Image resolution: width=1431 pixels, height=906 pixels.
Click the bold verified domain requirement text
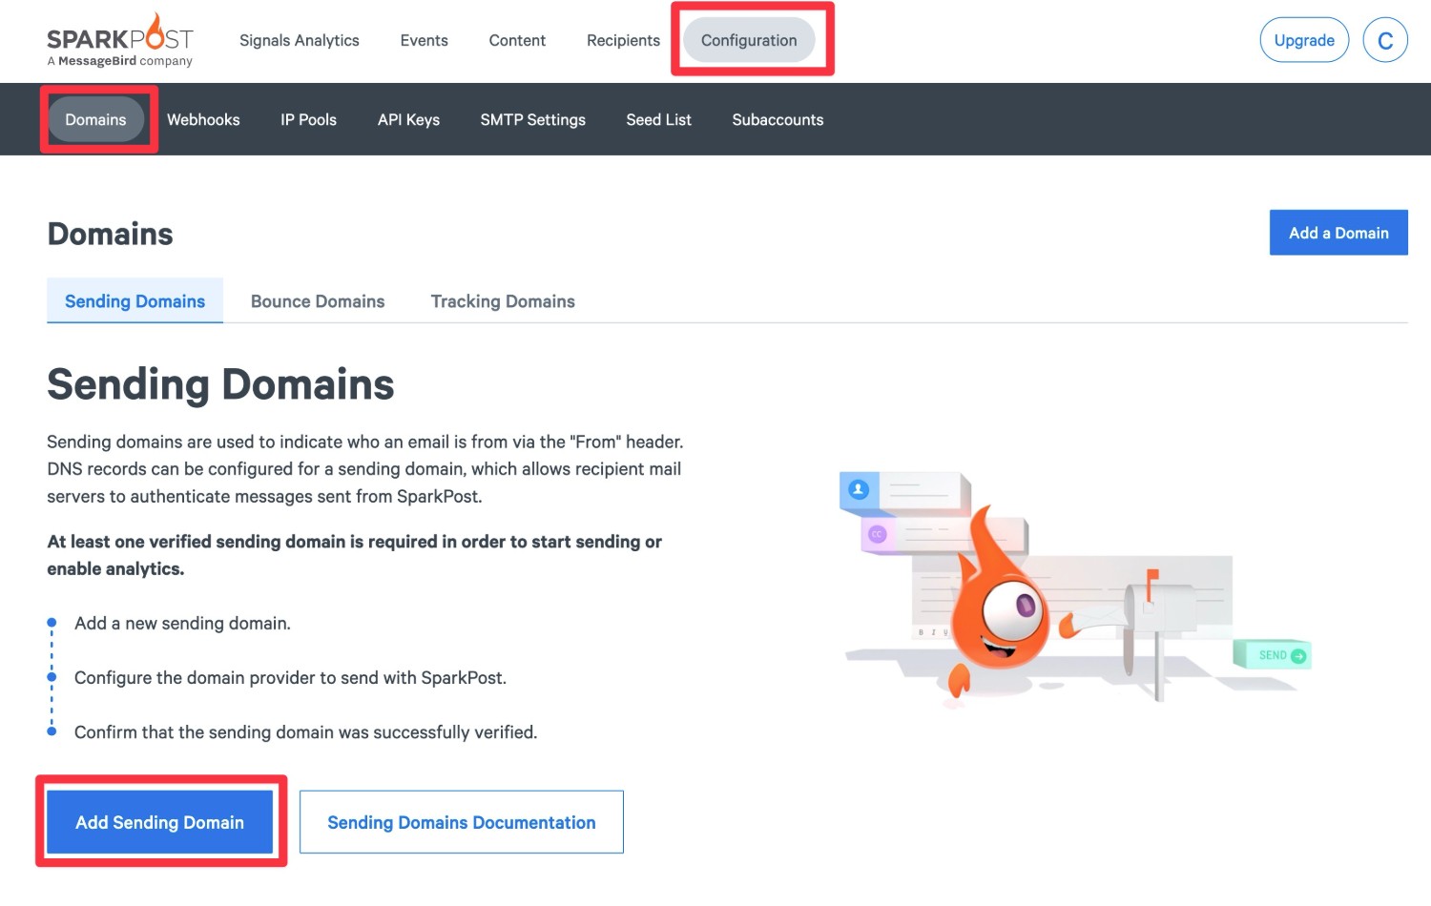tap(355, 555)
